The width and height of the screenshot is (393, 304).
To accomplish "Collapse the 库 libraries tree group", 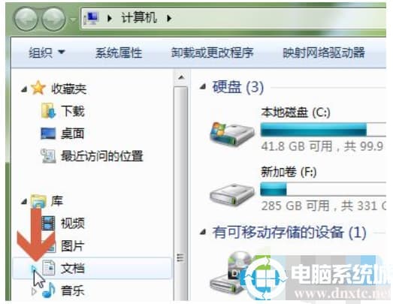I will 24,201.
